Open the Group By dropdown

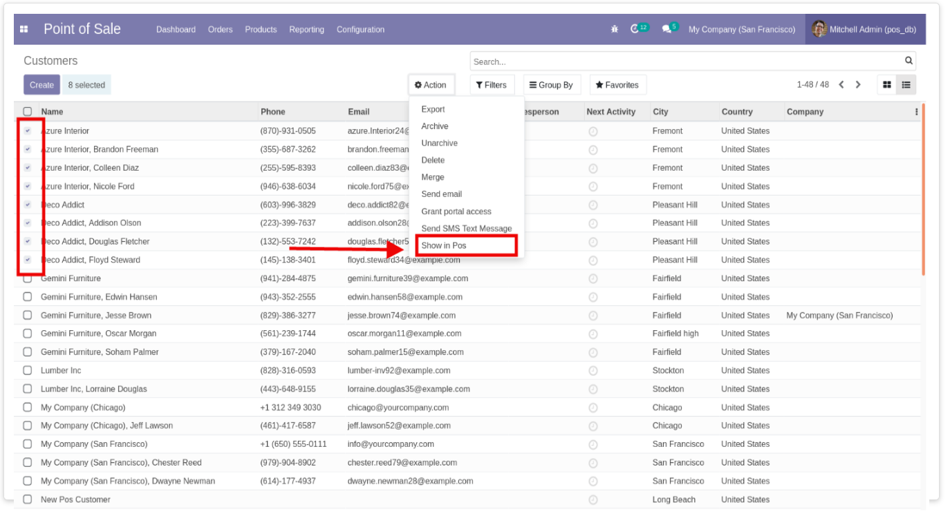[552, 85]
